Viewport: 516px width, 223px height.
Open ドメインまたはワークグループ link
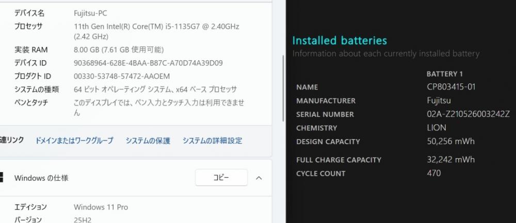click(74, 141)
